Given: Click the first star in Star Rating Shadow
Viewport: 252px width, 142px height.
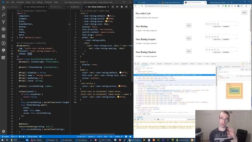Looking at the screenshot, I should (x=207, y=50).
